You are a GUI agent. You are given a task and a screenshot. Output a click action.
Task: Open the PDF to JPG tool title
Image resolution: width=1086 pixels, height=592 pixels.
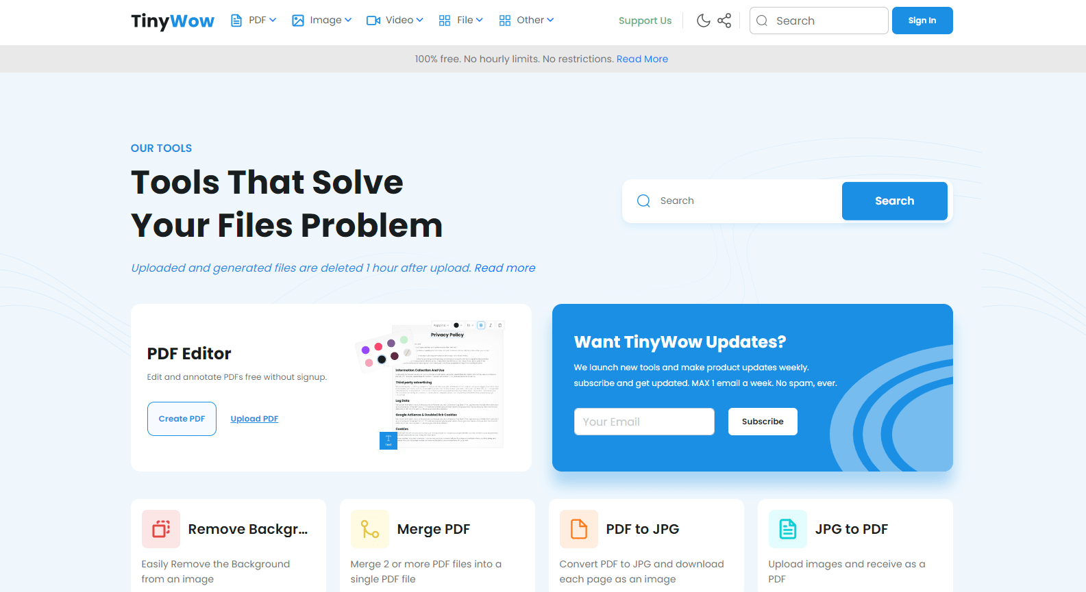pyautogui.click(x=643, y=529)
